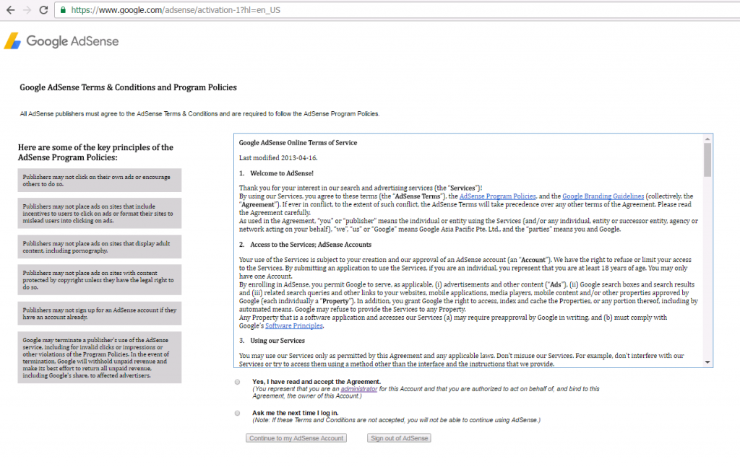The width and height of the screenshot is (740, 467).
Task: Click the principle about copyright-protected content
Action: 100,280
